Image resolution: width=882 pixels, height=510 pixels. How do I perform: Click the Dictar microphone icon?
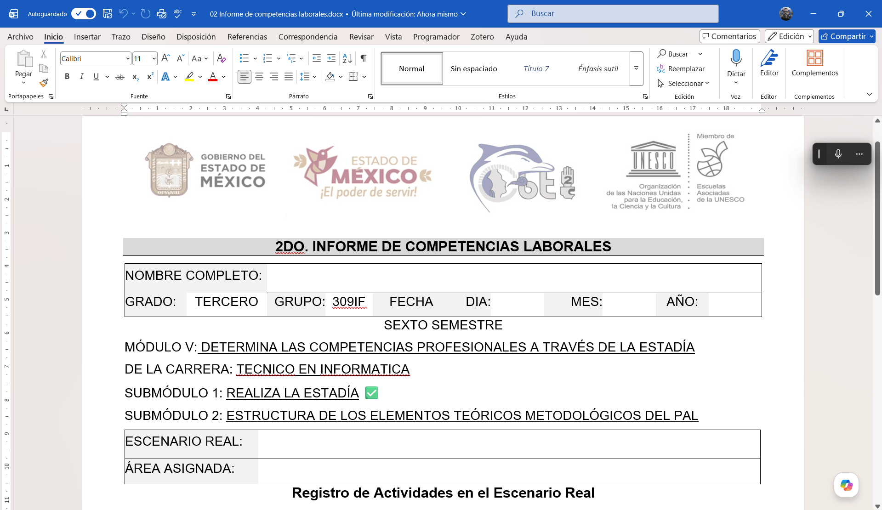[736, 58]
